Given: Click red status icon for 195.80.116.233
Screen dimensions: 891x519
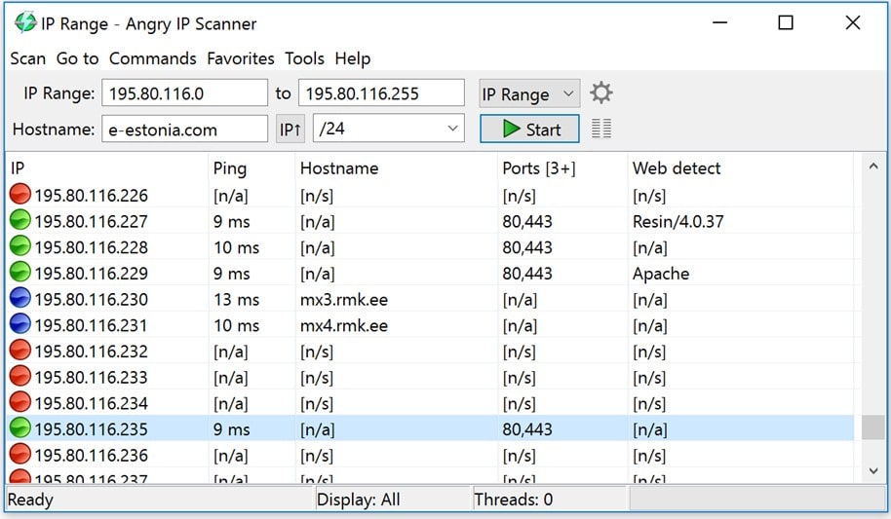Looking at the screenshot, I should tap(20, 376).
